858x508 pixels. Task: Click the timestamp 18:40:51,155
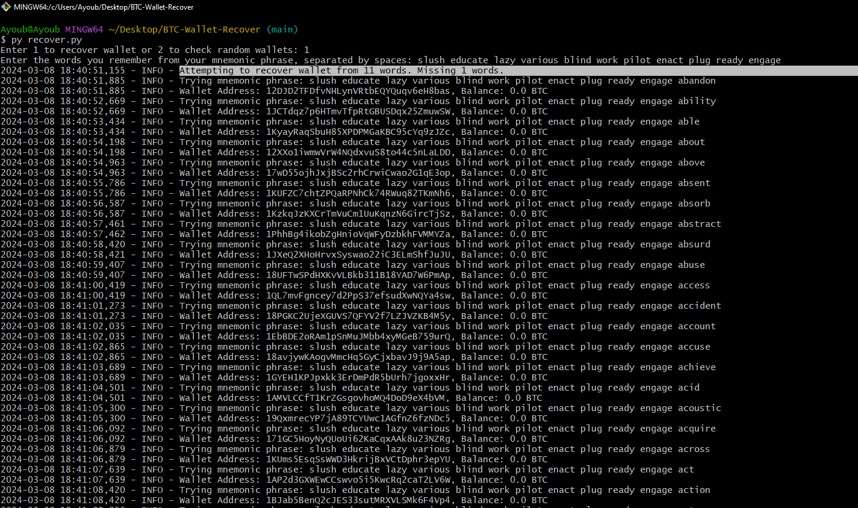(x=93, y=70)
